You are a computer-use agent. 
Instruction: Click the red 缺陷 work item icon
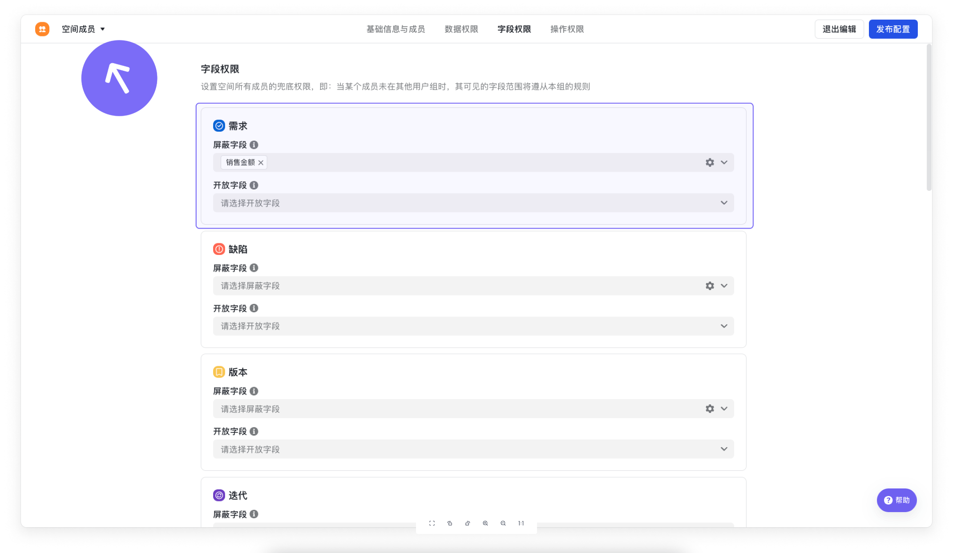click(219, 249)
